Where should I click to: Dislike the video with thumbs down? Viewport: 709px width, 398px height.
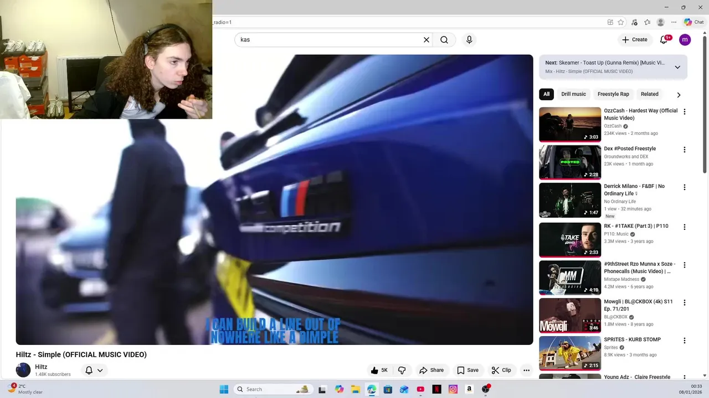click(x=402, y=370)
